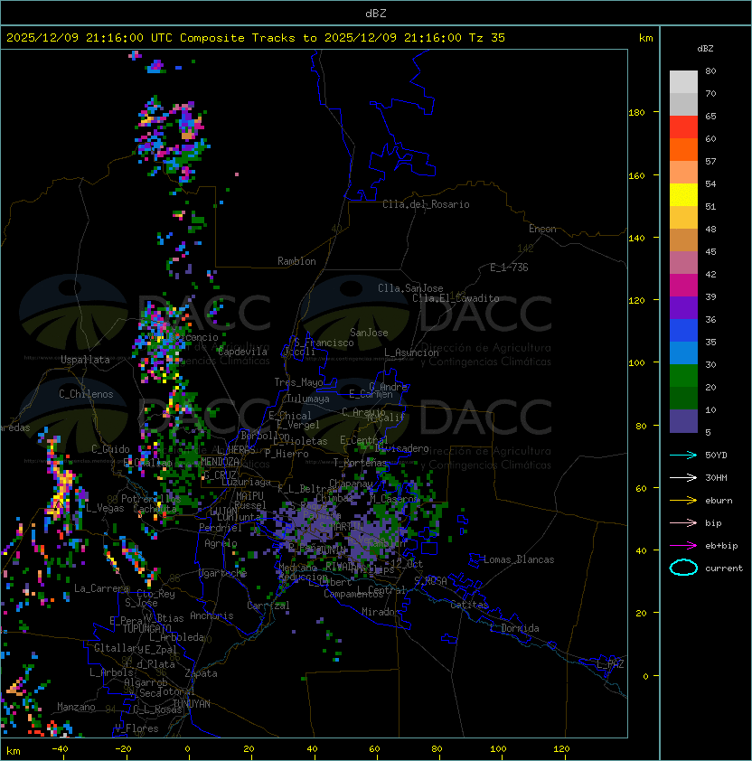
Task: Pick the red 60-65 dBZ swatch
Action: 683,127
